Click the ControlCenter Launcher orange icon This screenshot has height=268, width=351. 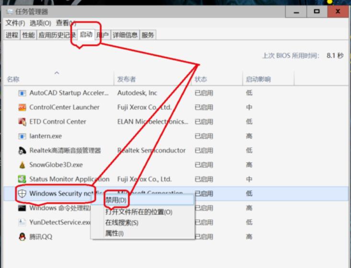(22, 107)
